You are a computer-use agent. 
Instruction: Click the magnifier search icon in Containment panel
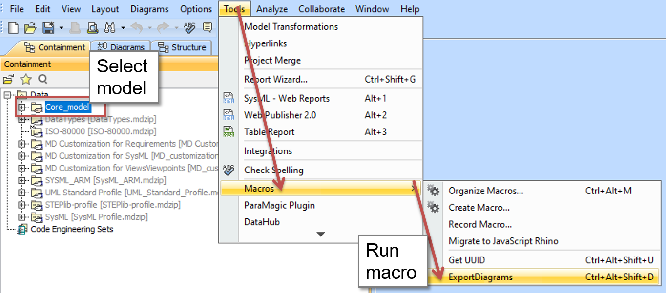point(42,79)
